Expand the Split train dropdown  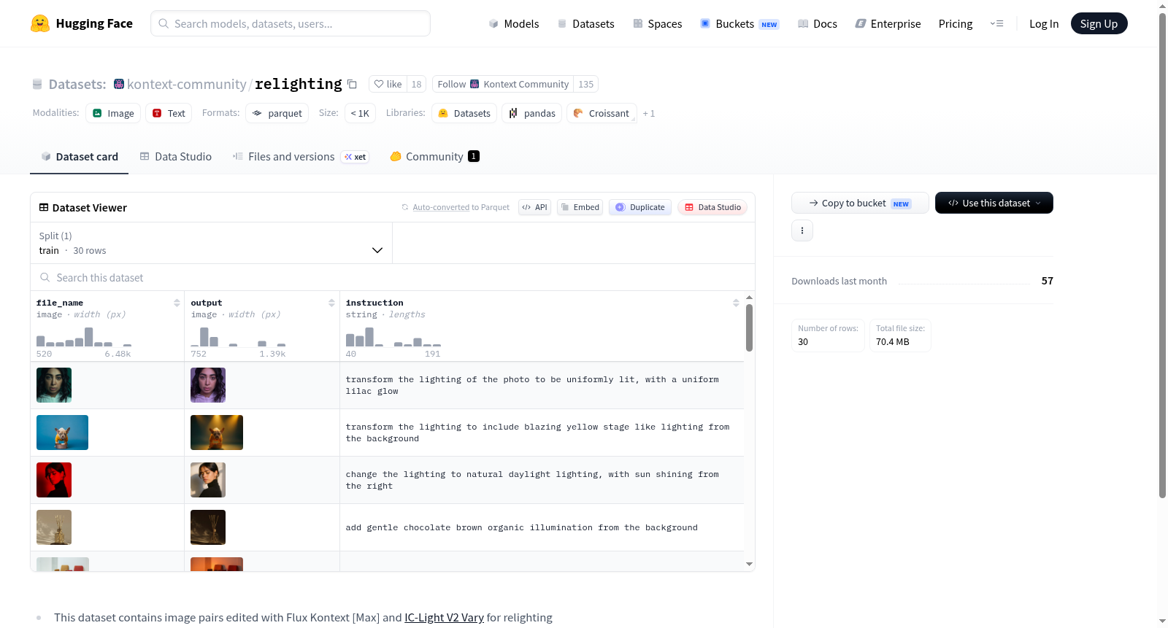coord(211,243)
